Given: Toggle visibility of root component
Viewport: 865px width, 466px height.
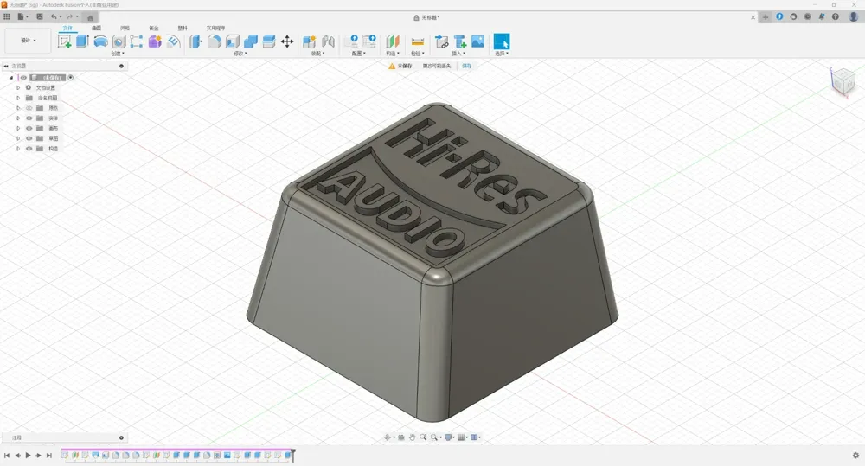Looking at the screenshot, I should (23, 78).
